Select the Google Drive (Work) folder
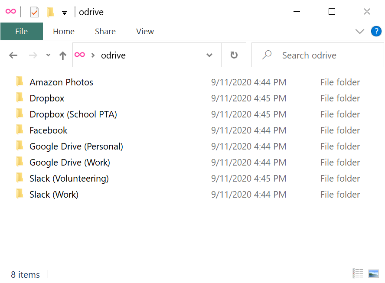This screenshot has width=385, height=283. click(x=69, y=163)
